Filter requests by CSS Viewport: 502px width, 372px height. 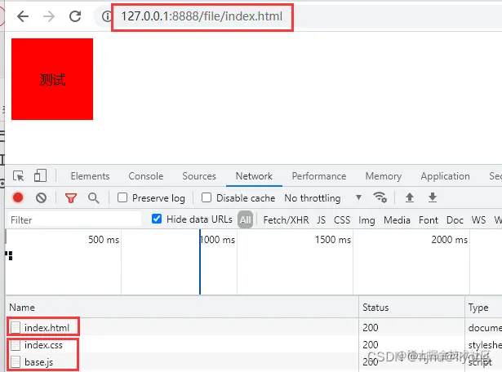coord(342,219)
